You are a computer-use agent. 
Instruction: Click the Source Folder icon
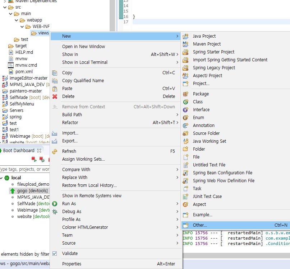(x=185, y=133)
